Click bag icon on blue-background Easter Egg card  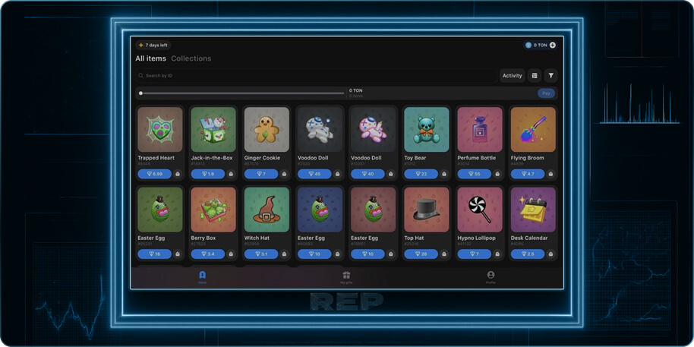(337, 254)
